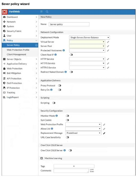Click the System gear icon
The width and height of the screenshot is (137, 177).
[4, 26]
